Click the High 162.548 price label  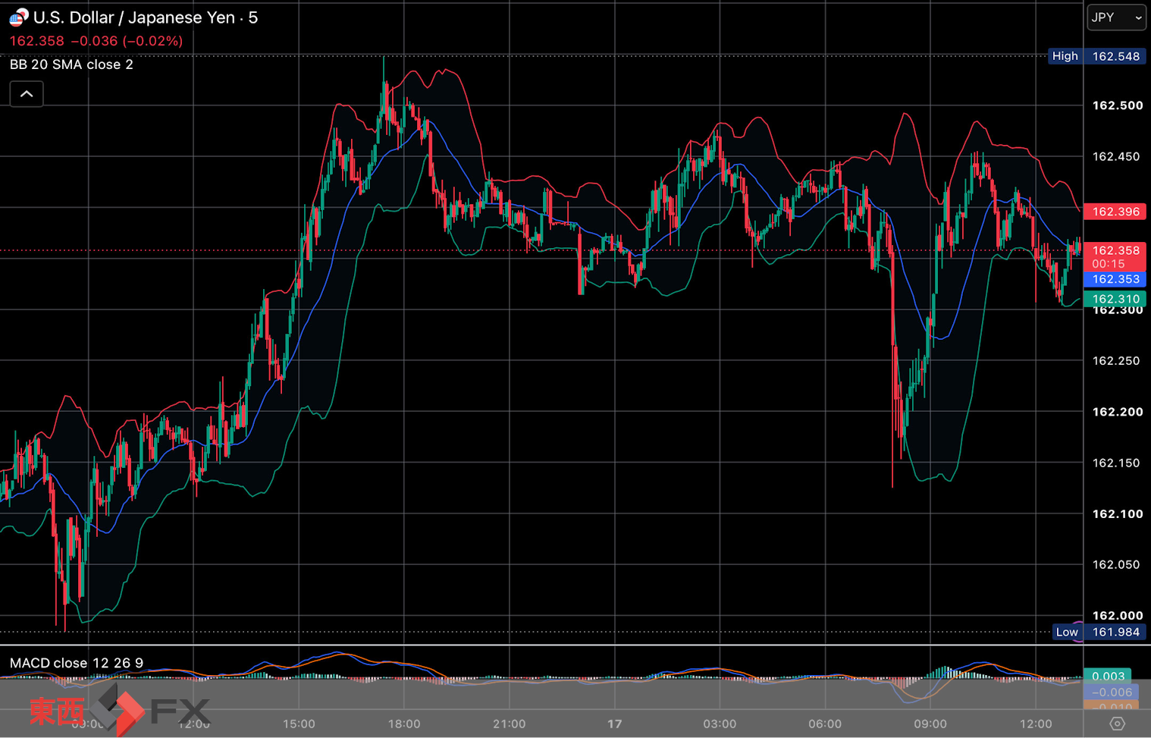tap(1096, 56)
